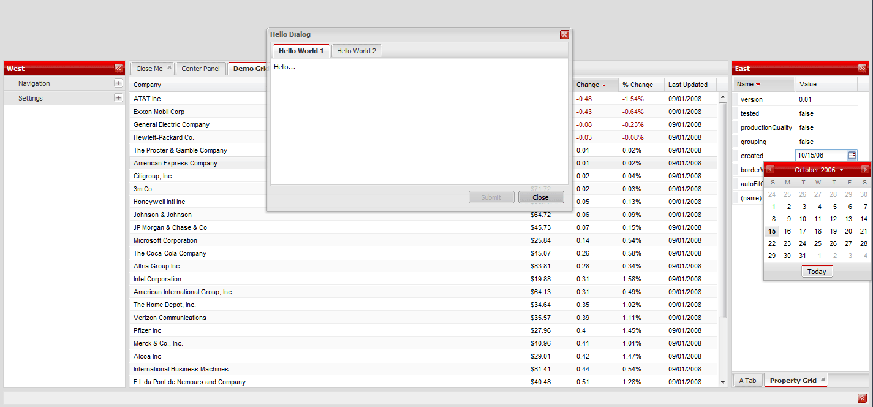
Task: Pick October 20 in the date picker
Action: click(x=848, y=231)
